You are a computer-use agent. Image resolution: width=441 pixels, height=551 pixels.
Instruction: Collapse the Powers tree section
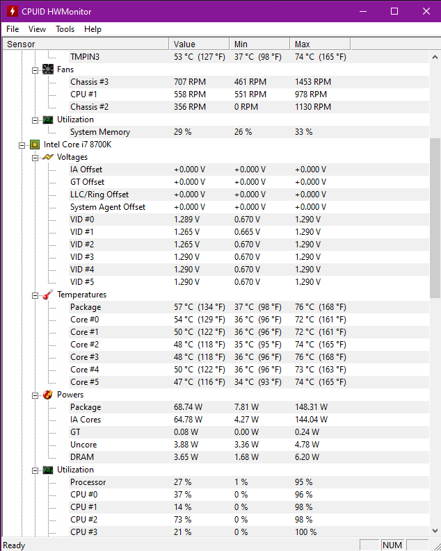35,395
